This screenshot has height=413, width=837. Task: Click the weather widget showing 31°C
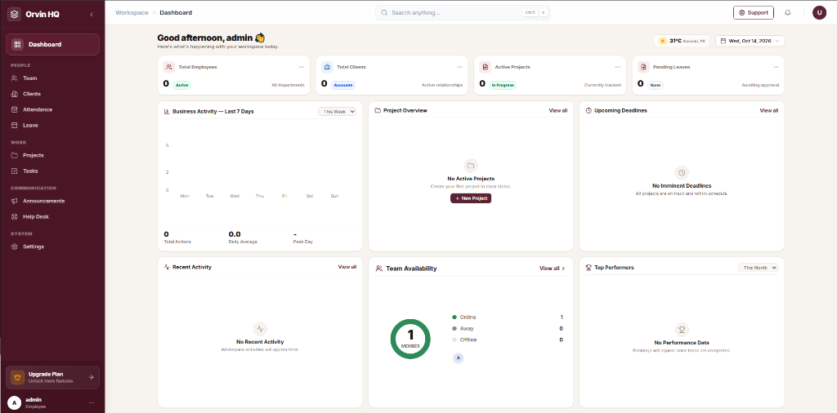point(682,41)
